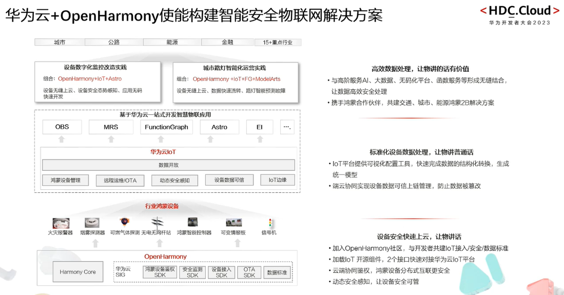Click the up arrow beneath FunctionGraph
564x295 pixels.
click(161, 139)
